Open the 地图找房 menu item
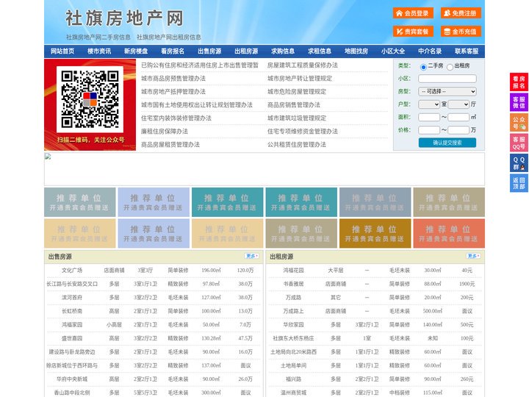Viewport: 529px width, 397px height. click(356, 51)
